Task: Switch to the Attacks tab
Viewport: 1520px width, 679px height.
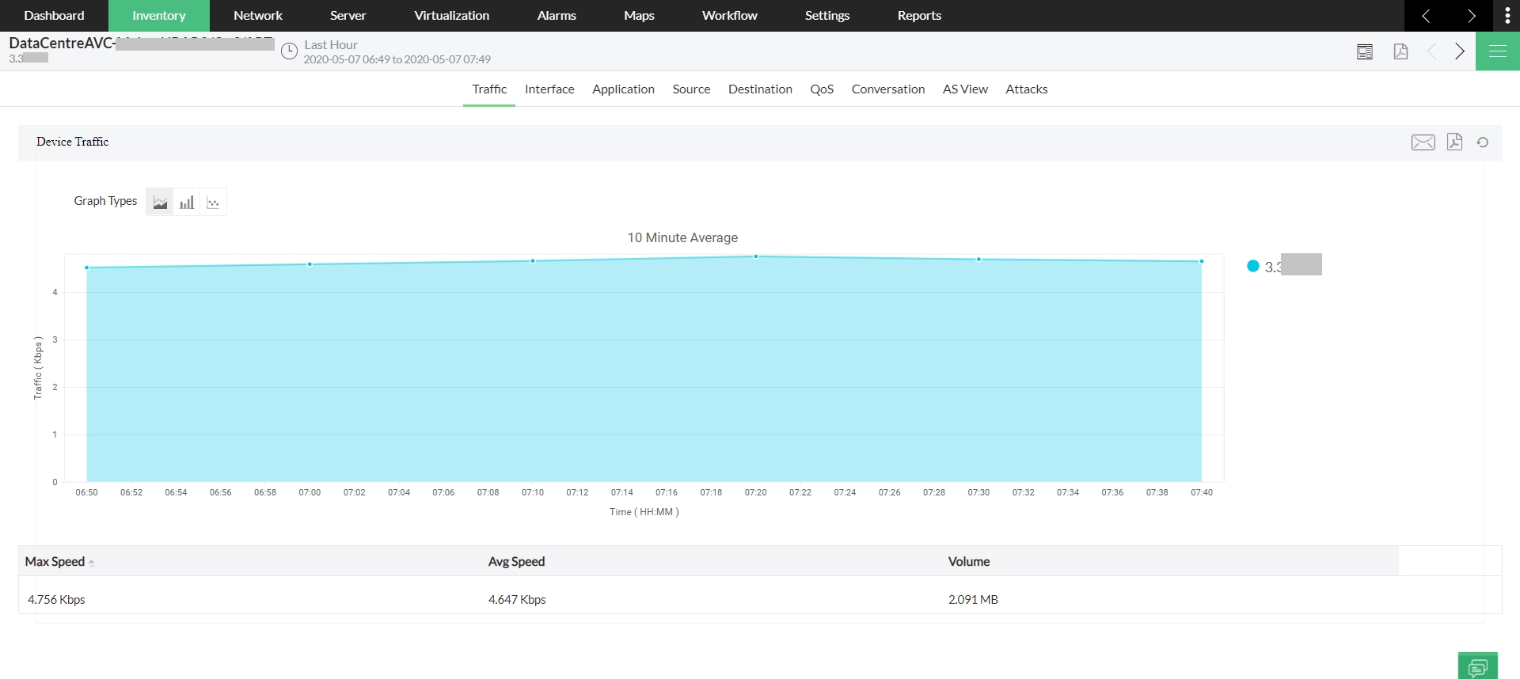Action: [1026, 89]
